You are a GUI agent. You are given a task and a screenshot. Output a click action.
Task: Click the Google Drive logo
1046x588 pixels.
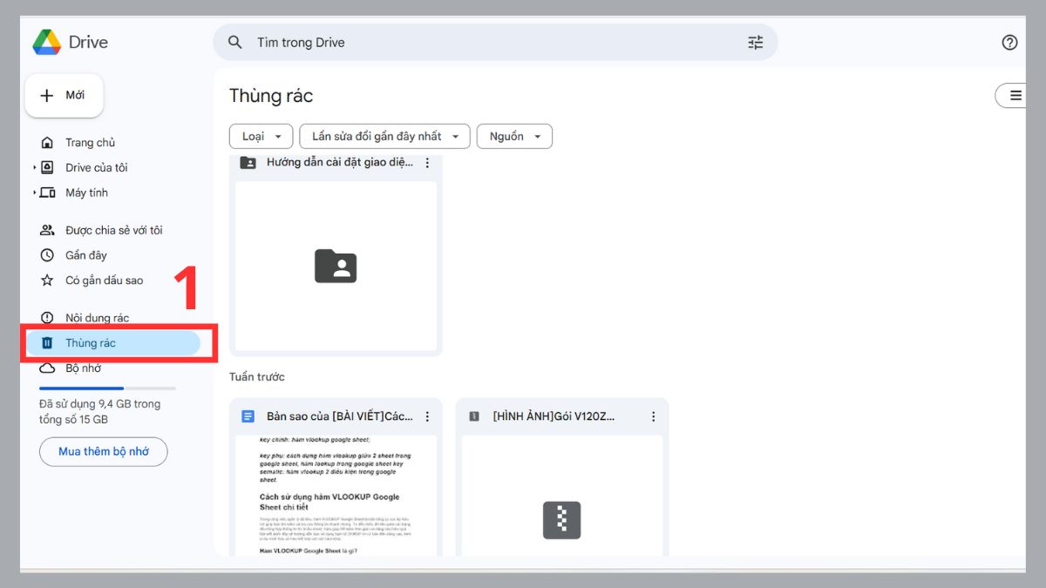point(46,42)
